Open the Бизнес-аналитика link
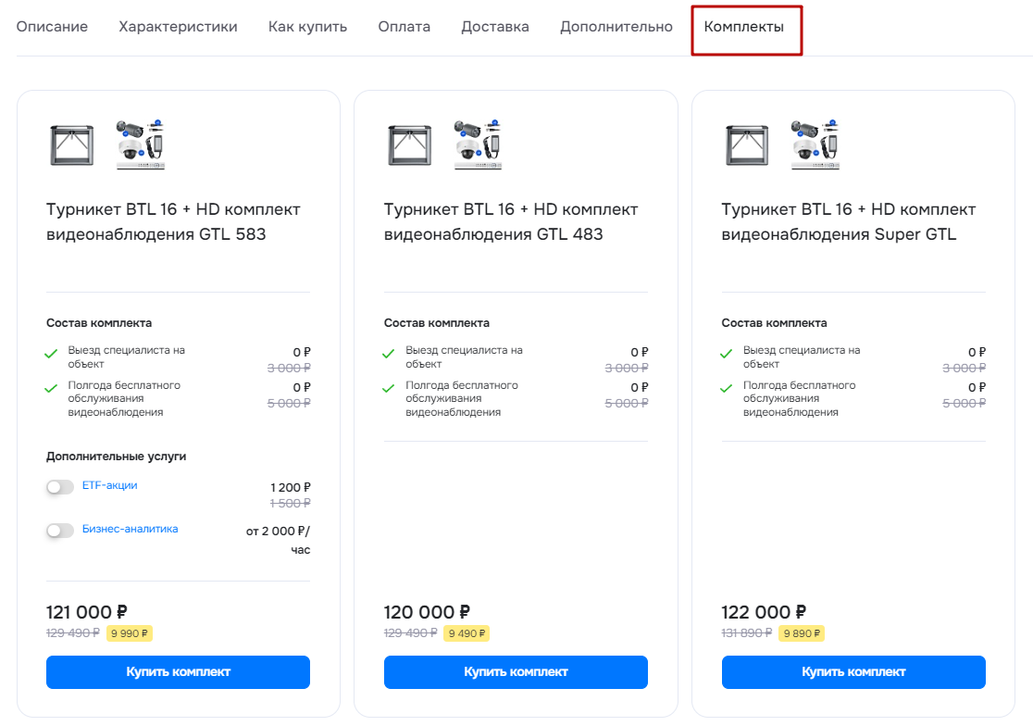The height and width of the screenshot is (726, 1033). pos(130,529)
